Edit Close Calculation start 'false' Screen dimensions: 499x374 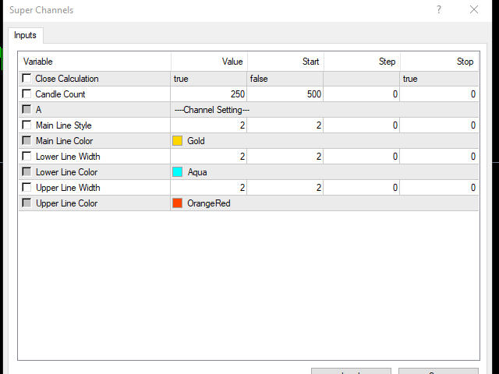pyautogui.click(x=285, y=79)
